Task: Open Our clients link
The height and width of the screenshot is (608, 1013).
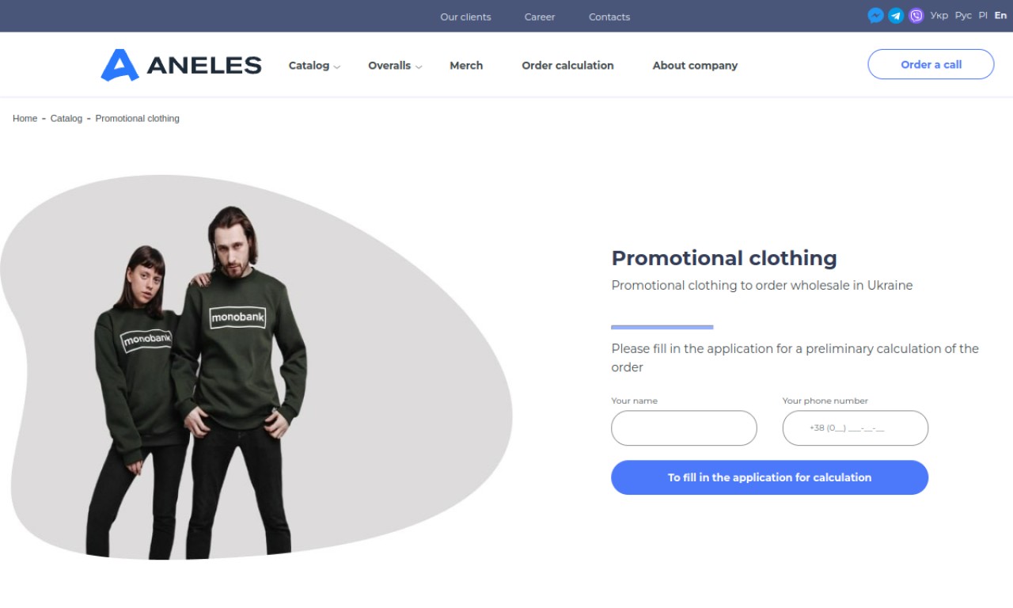Action: [x=465, y=17]
